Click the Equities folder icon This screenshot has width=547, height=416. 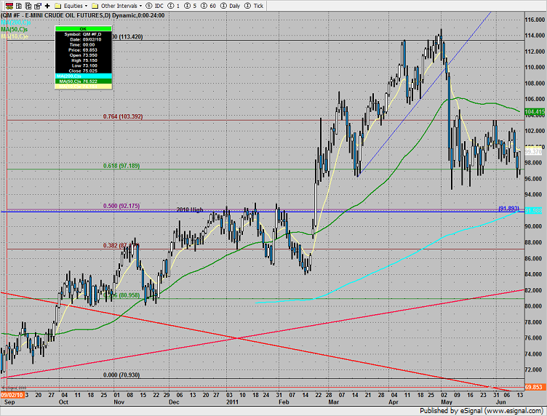(58, 6)
